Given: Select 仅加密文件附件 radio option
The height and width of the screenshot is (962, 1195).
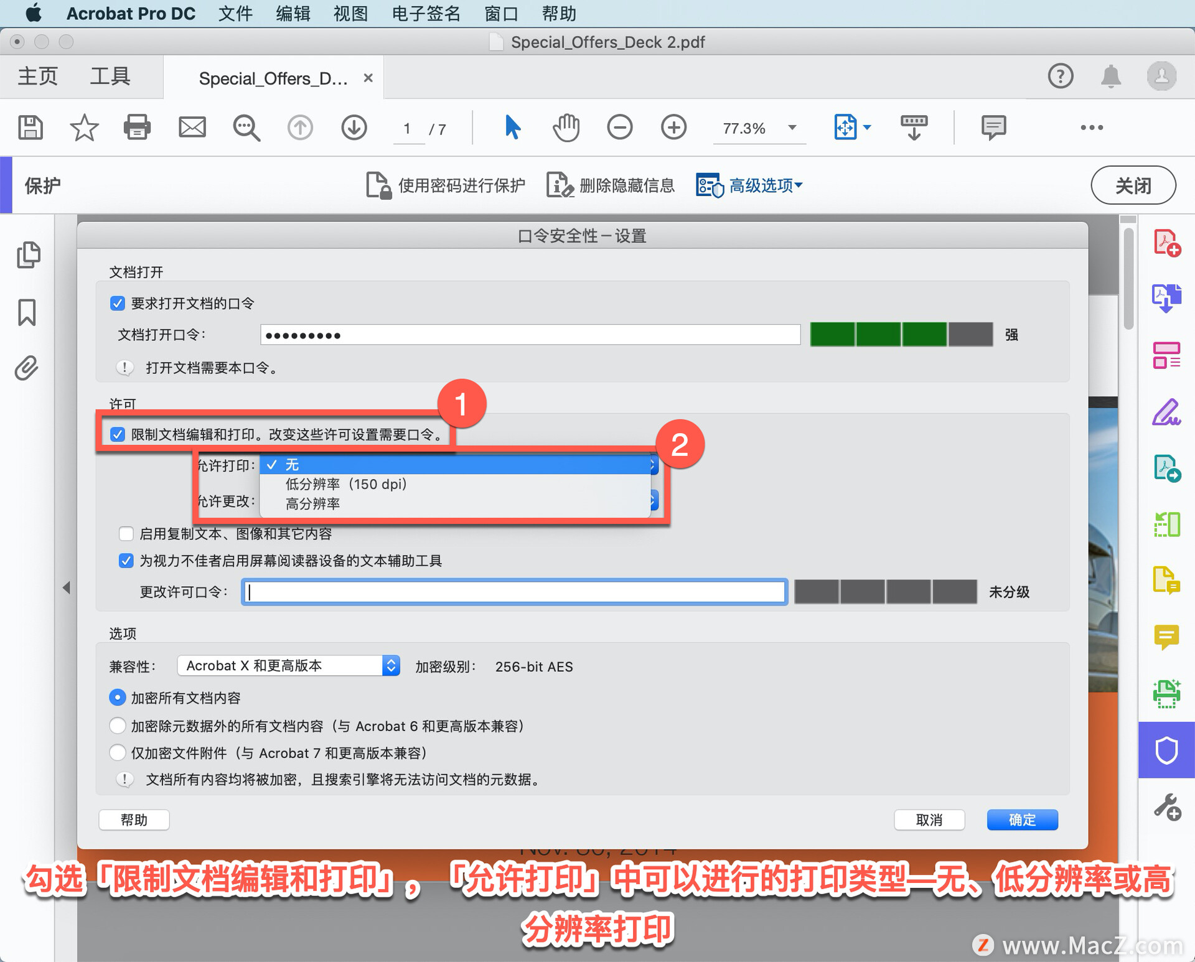Looking at the screenshot, I should 117,752.
